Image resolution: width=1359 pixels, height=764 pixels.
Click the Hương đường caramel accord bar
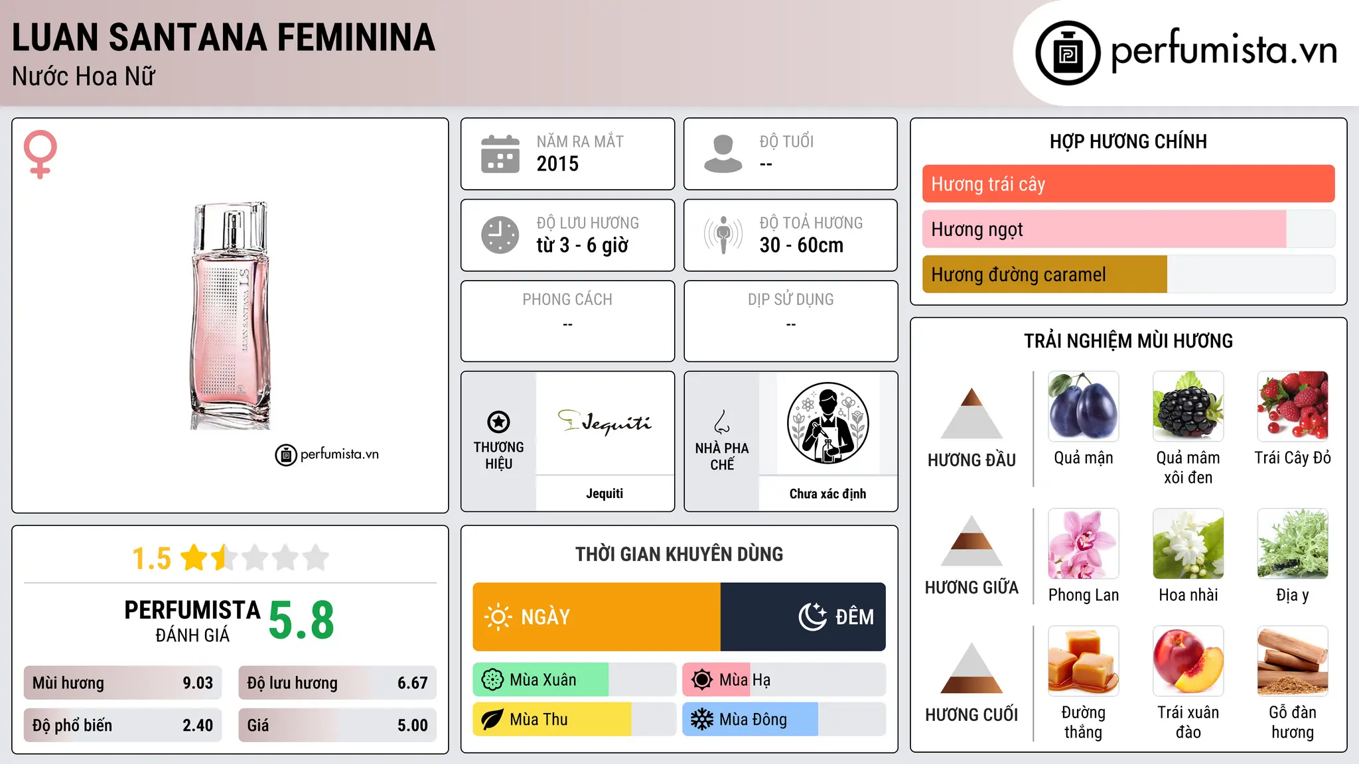click(1128, 274)
